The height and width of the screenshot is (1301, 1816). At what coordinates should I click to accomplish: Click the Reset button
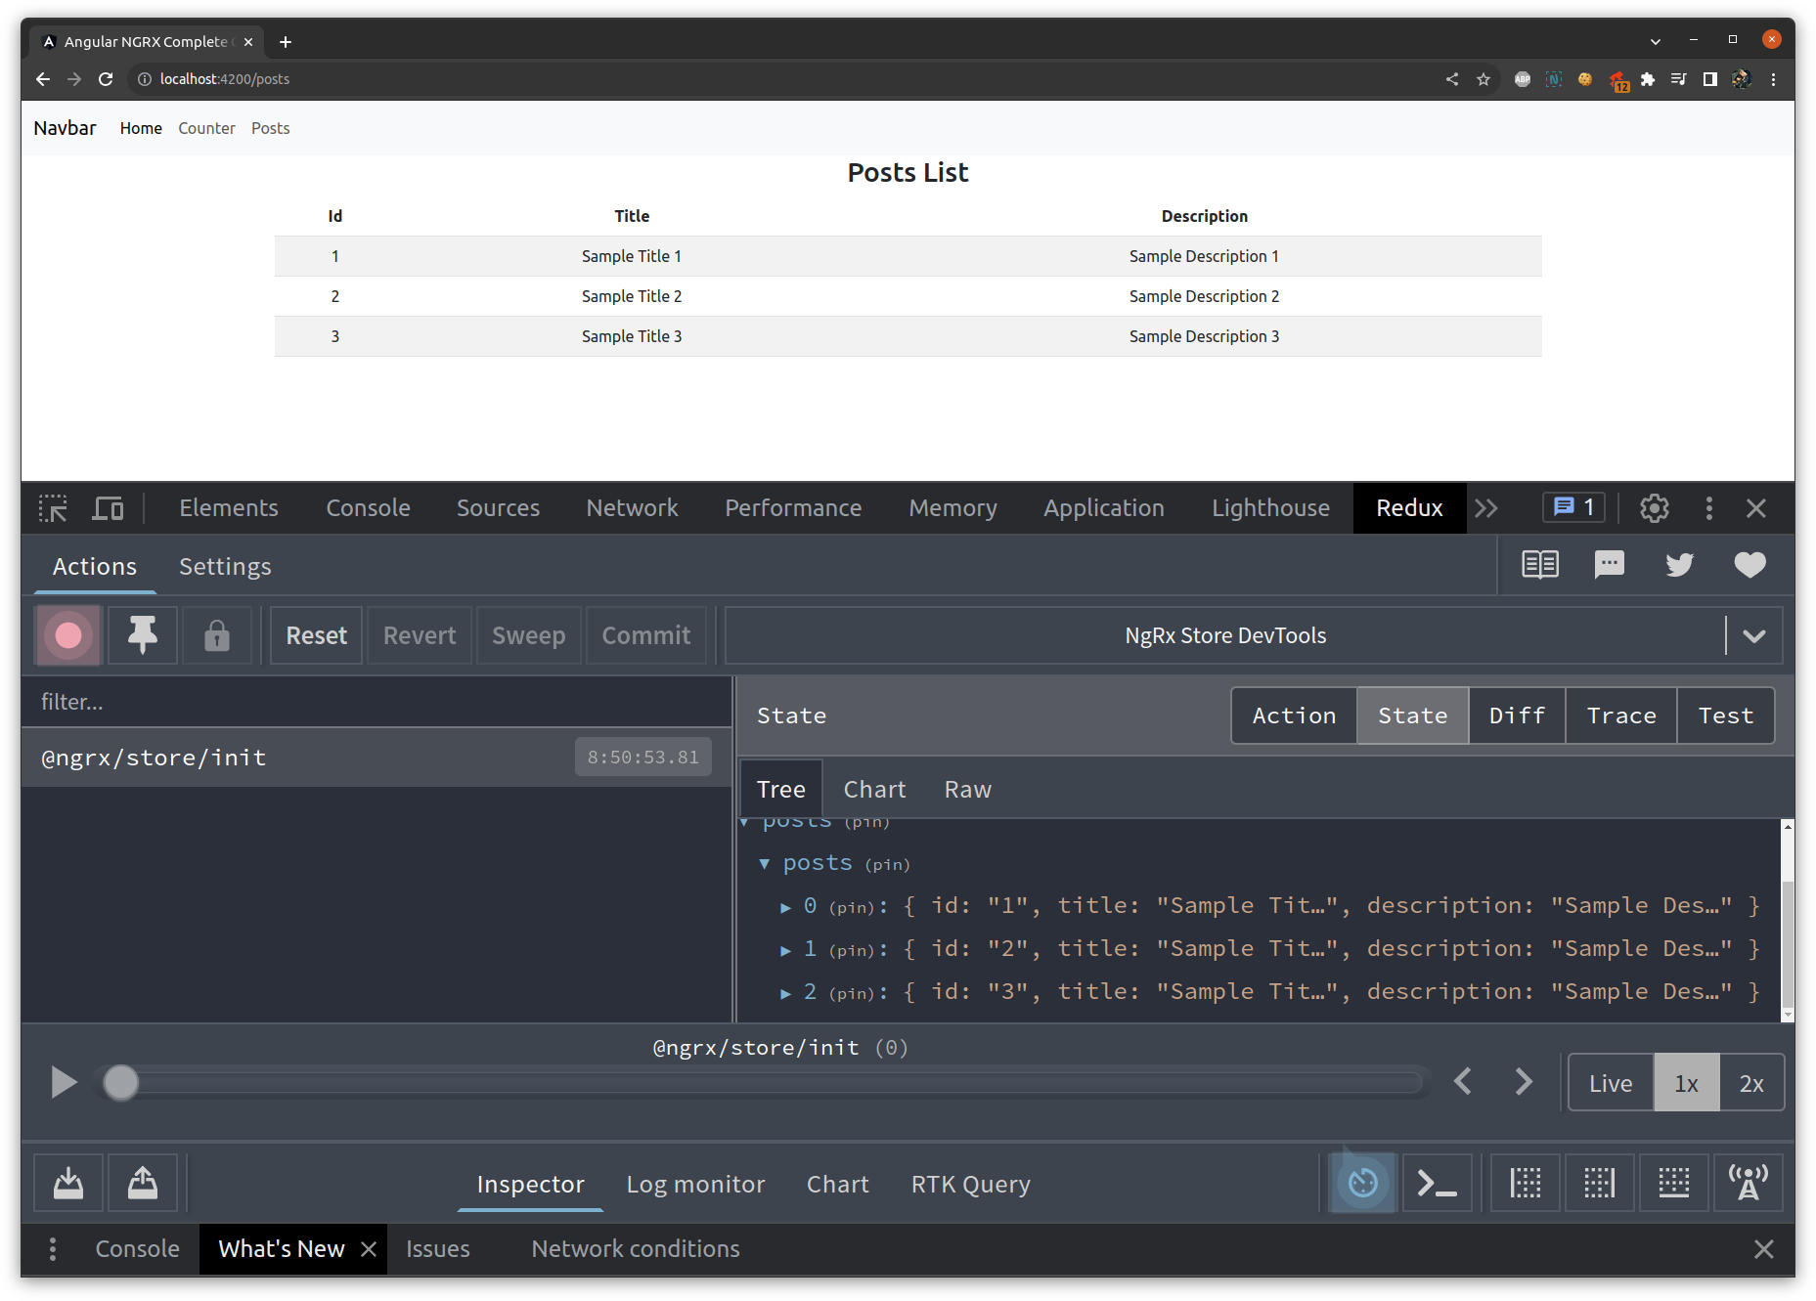tap(315, 635)
